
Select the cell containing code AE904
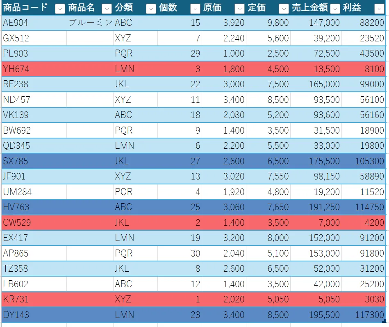point(34,23)
